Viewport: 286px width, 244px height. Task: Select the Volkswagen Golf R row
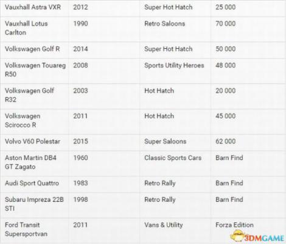(x=143, y=49)
